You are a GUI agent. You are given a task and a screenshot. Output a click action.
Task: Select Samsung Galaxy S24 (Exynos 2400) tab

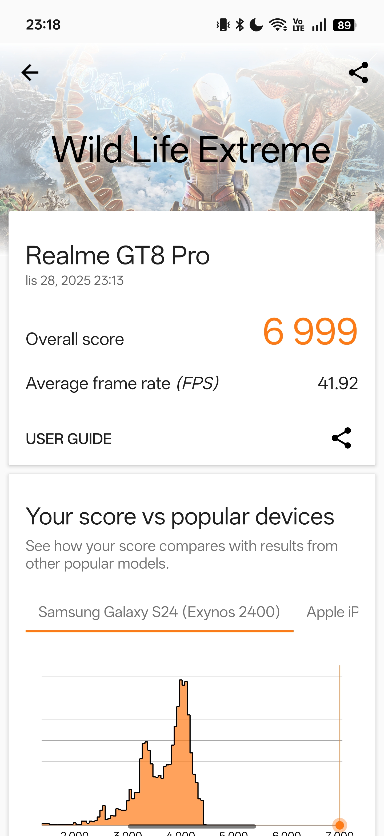(159, 612)
